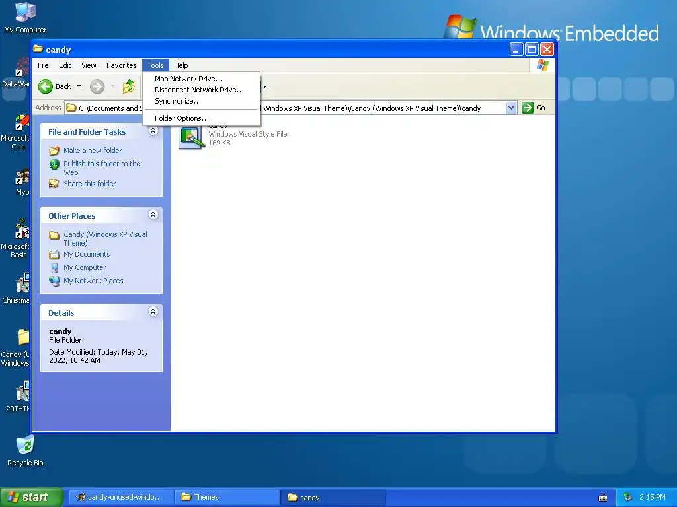This screenshot has width=677, height=507.
Task: Switch to candy-unused-windo... taskbar item
Action: 120,497
